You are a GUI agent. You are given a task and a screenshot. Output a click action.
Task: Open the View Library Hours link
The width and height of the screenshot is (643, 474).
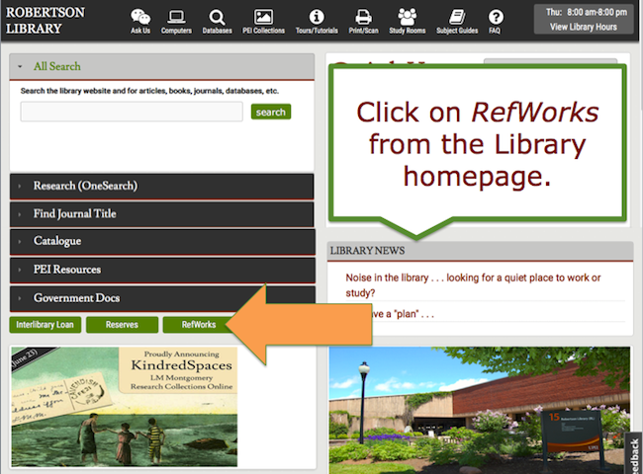point(583,27)
